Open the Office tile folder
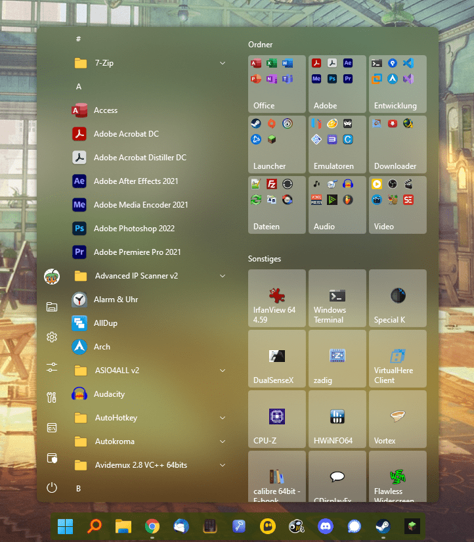Screen dimensions: 474x542 277,84
